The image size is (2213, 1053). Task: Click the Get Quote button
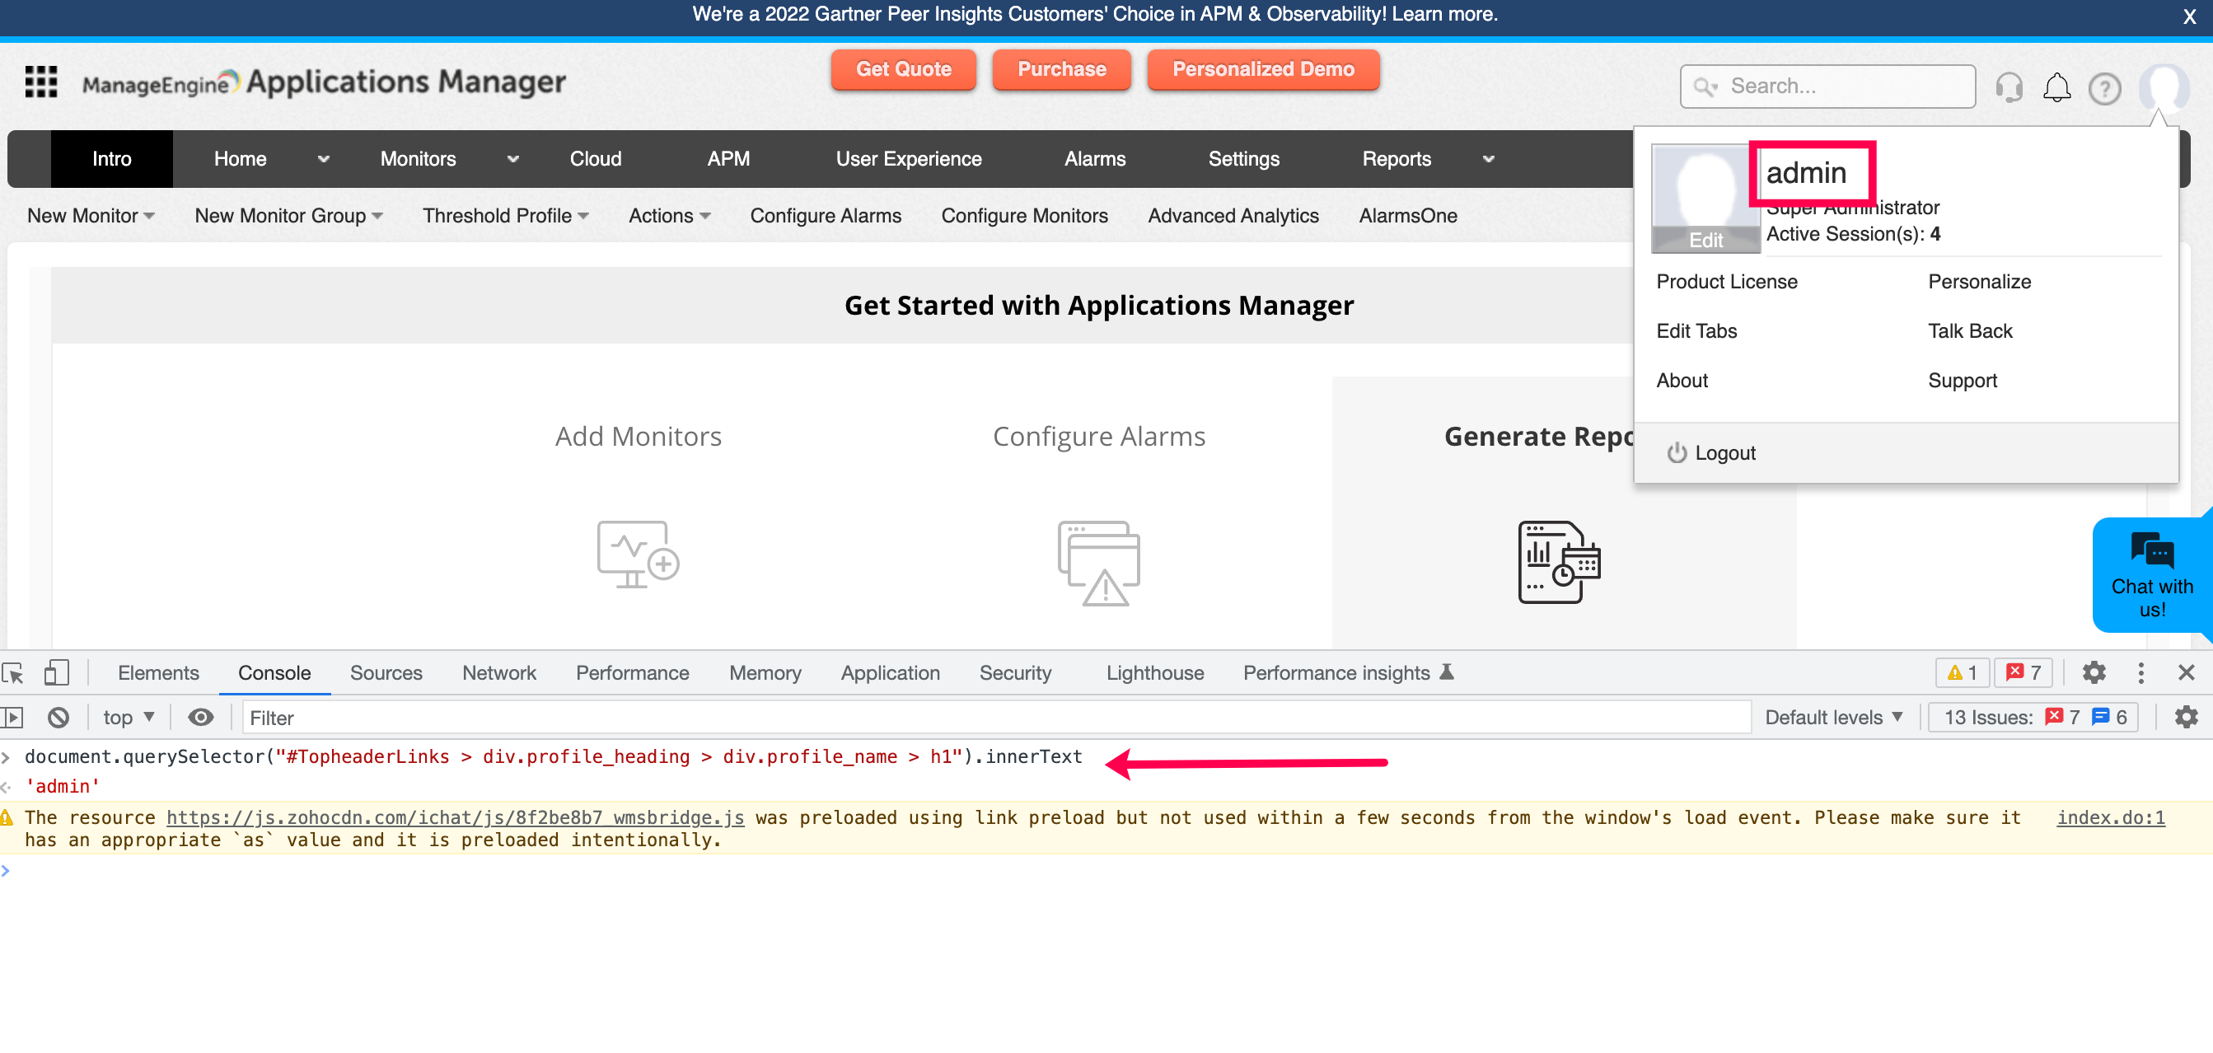903,68
